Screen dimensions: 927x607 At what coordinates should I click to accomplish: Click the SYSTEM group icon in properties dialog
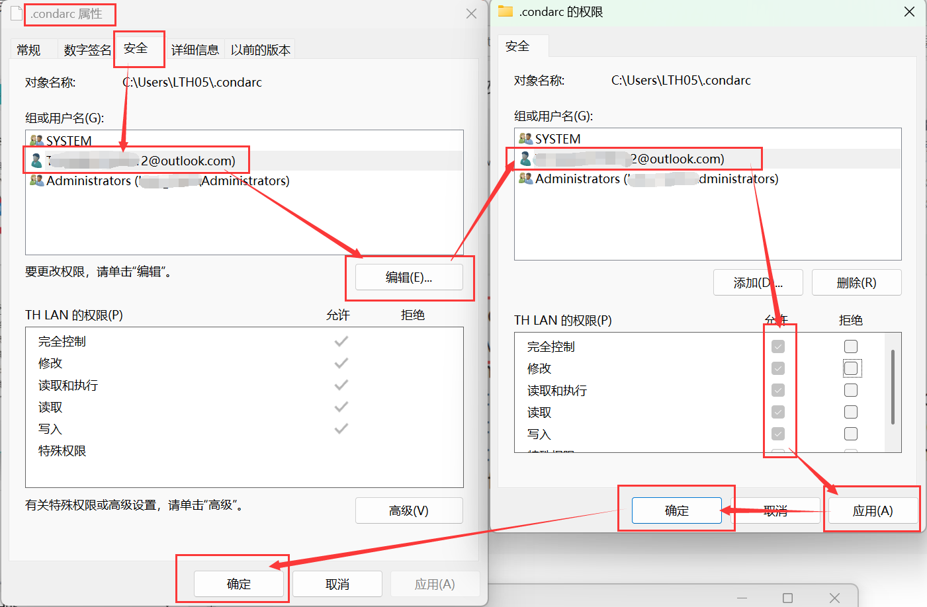[36, 140]
